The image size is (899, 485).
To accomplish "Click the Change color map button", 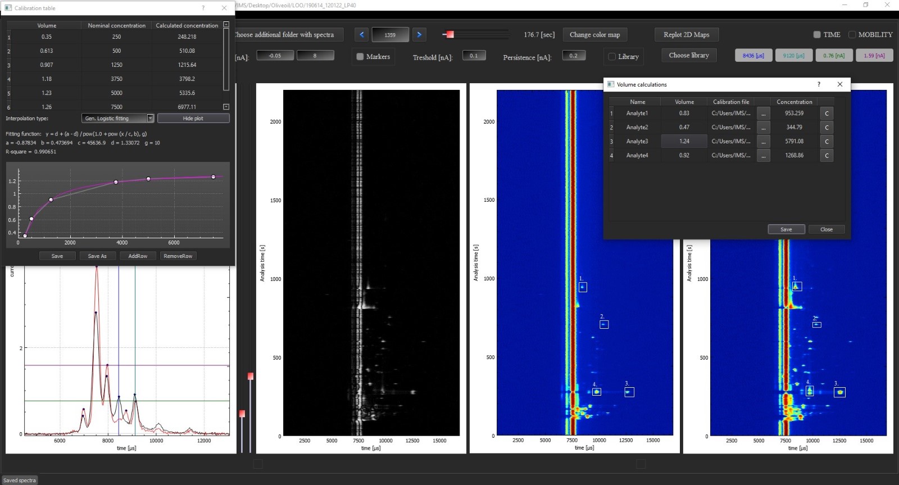I will coord(594,35).
